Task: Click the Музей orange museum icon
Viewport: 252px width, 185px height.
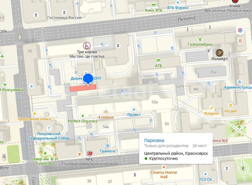Action: (231, 106)
